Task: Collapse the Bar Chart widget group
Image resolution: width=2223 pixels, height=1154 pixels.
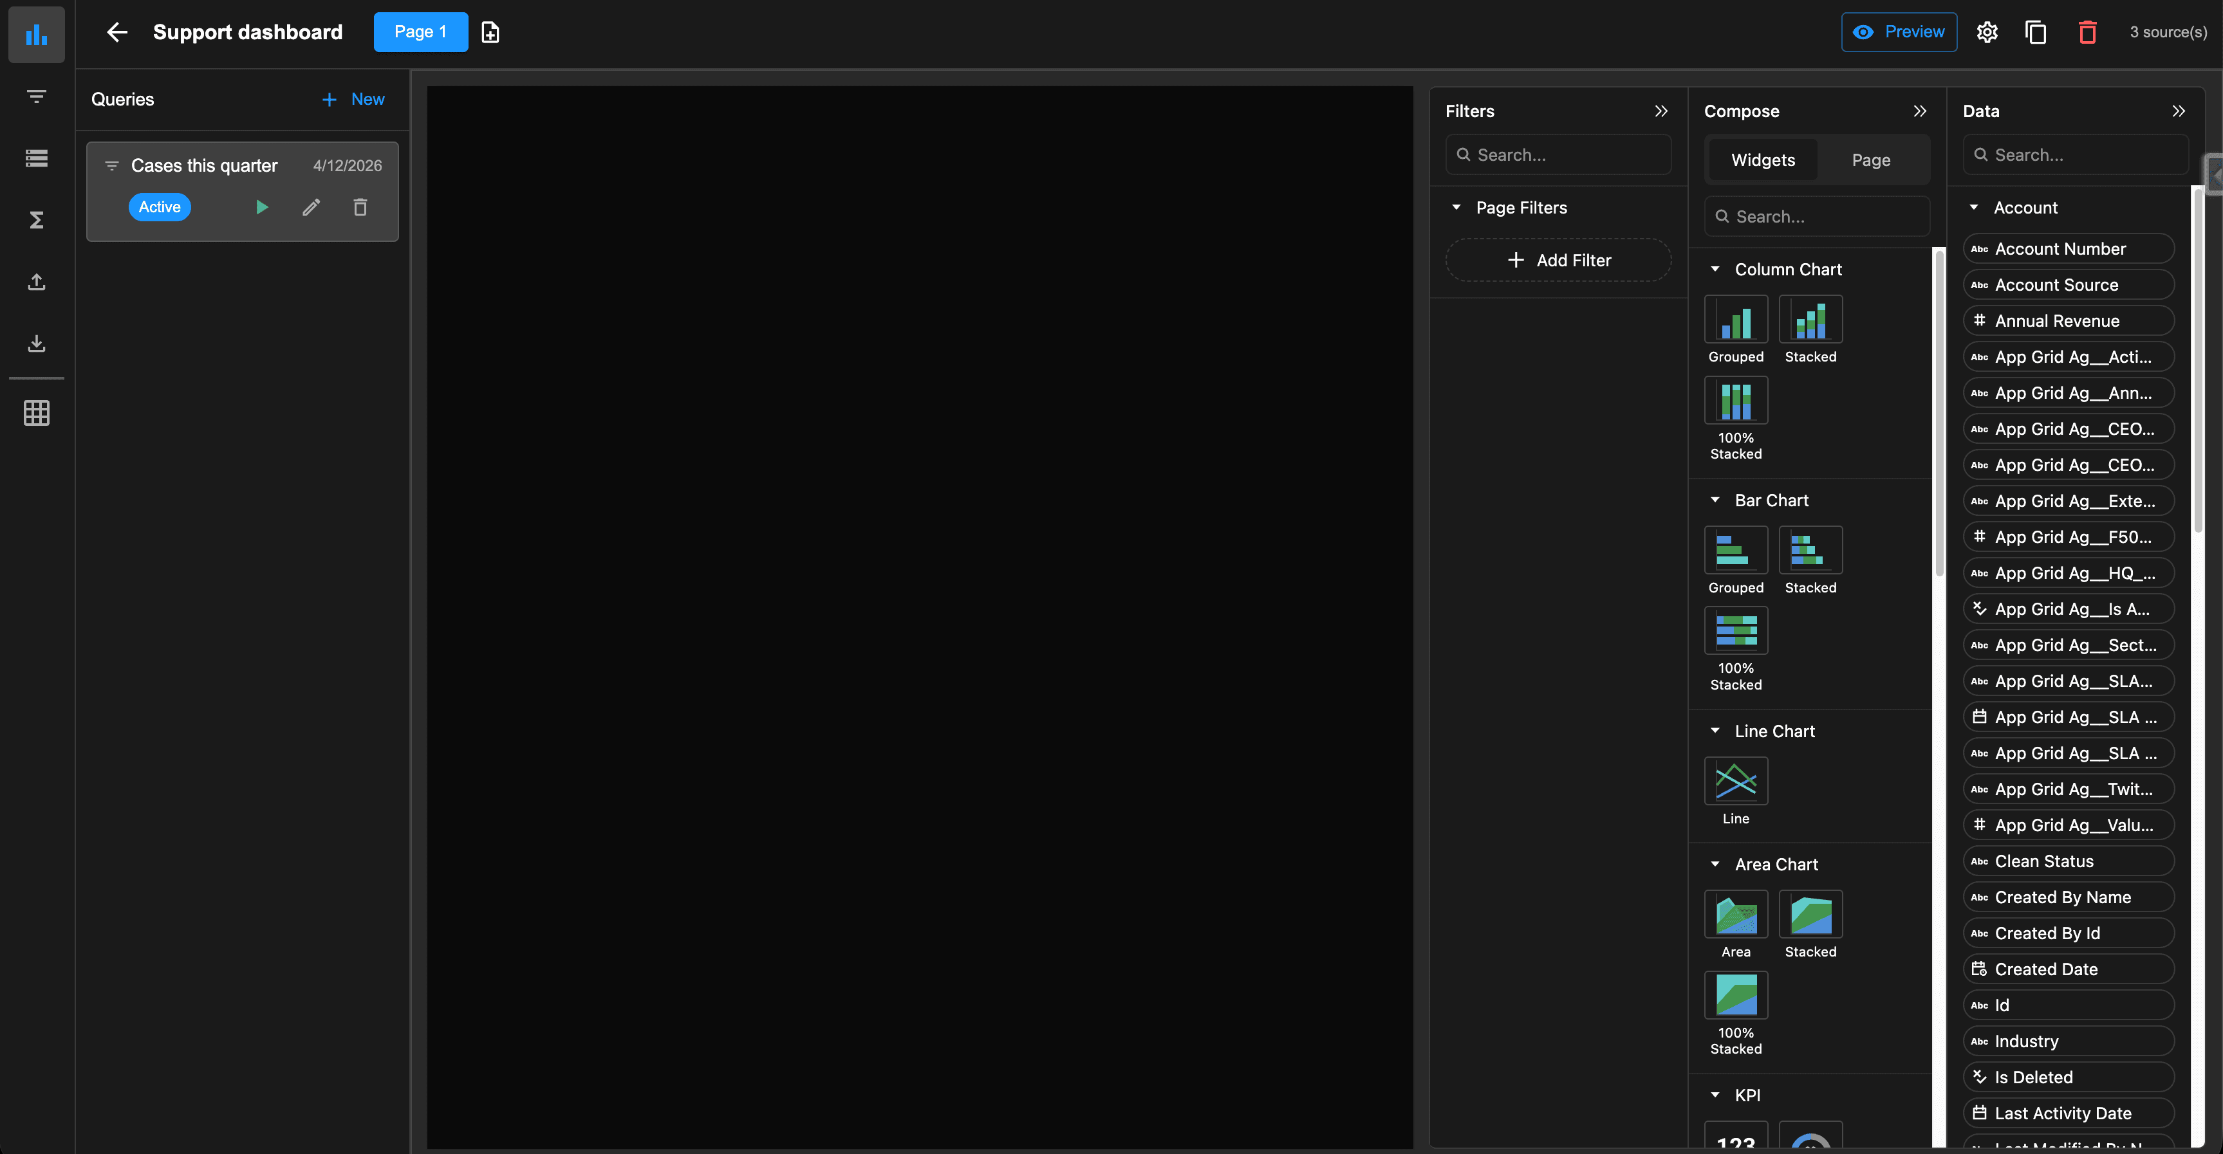Action: (x=1716, y=500)
